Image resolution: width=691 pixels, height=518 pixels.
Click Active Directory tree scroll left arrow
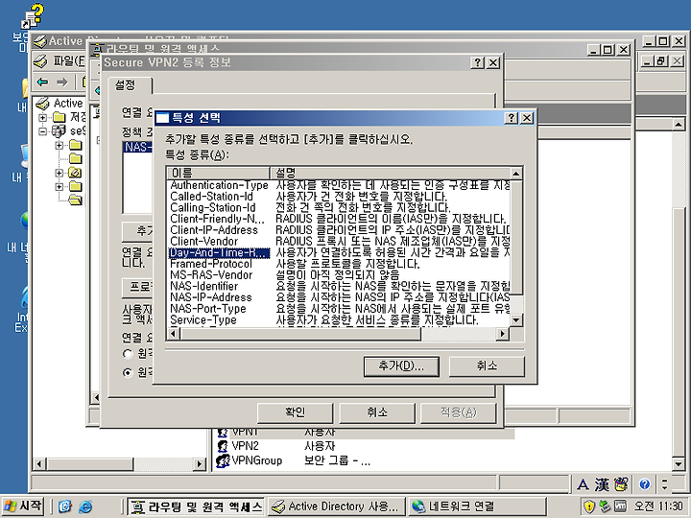(x=39, y=464)
